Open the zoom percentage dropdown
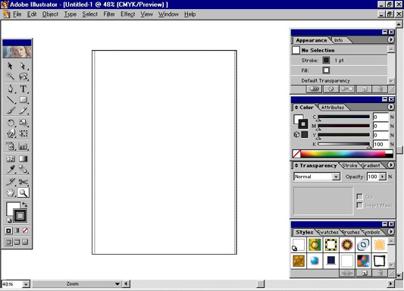The image size is (404, 291). (26, 284)
